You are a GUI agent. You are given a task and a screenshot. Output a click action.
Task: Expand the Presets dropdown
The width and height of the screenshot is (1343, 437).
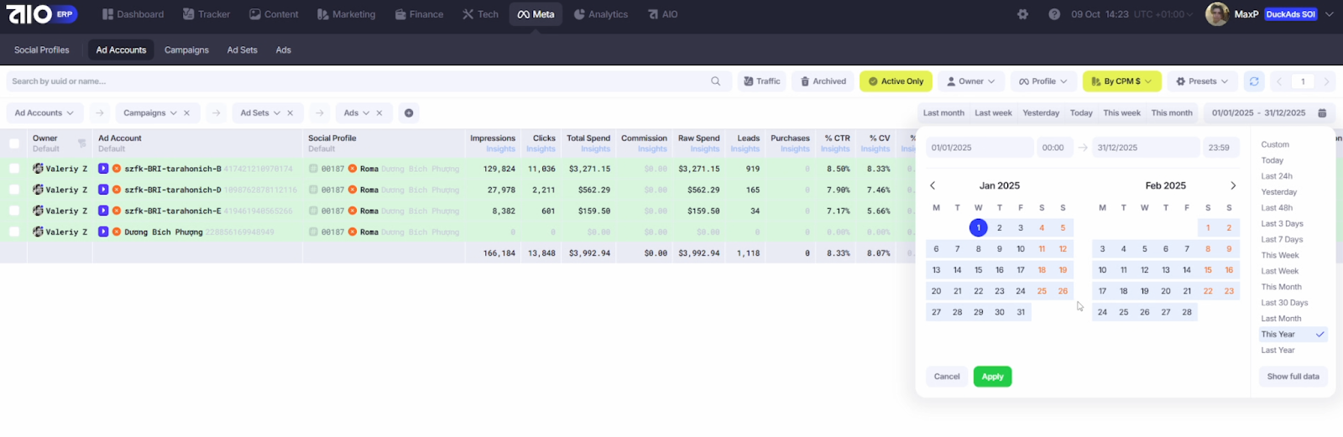1202,81
